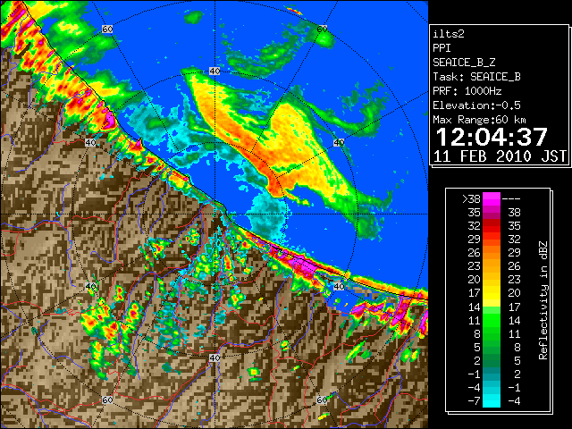
Task: Click the "ilts2" radar site label
Action: click(x=449, y=34)
